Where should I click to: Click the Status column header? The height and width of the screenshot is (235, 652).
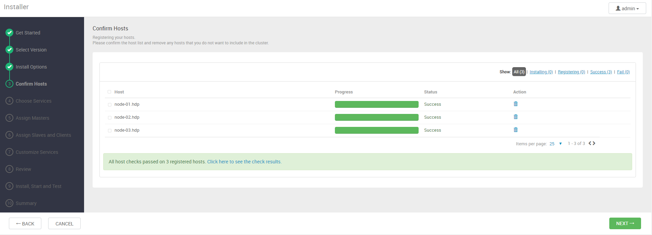pos(431,92)
